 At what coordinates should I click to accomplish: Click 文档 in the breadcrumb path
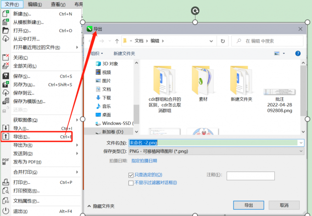tap(139, 41)
